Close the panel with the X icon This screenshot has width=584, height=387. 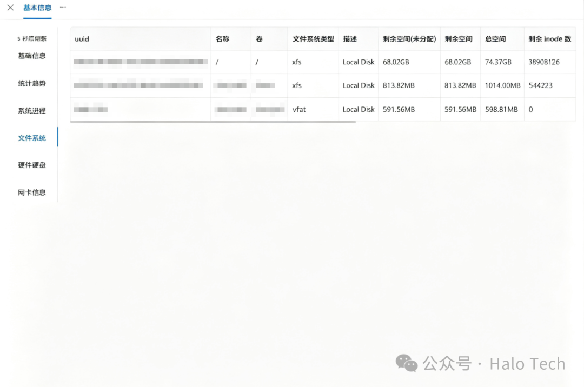(x=10, y=8)
